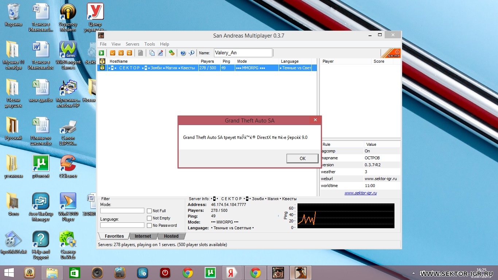Enable the Not Empty filter checkbox
This screenshot has width=498, height=280.
(149, 218)
